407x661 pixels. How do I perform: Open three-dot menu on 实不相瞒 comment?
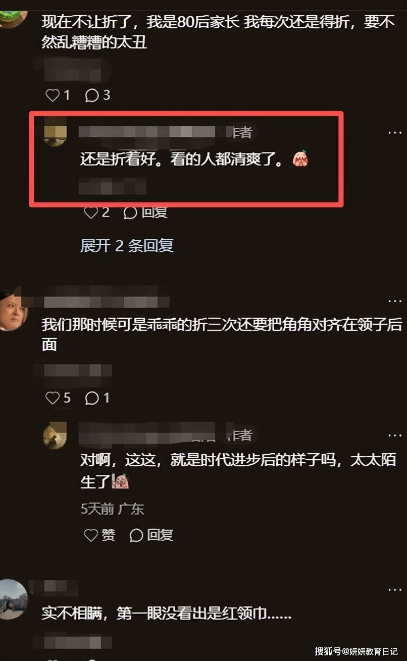pyautogui.click(x=394, y=589)
